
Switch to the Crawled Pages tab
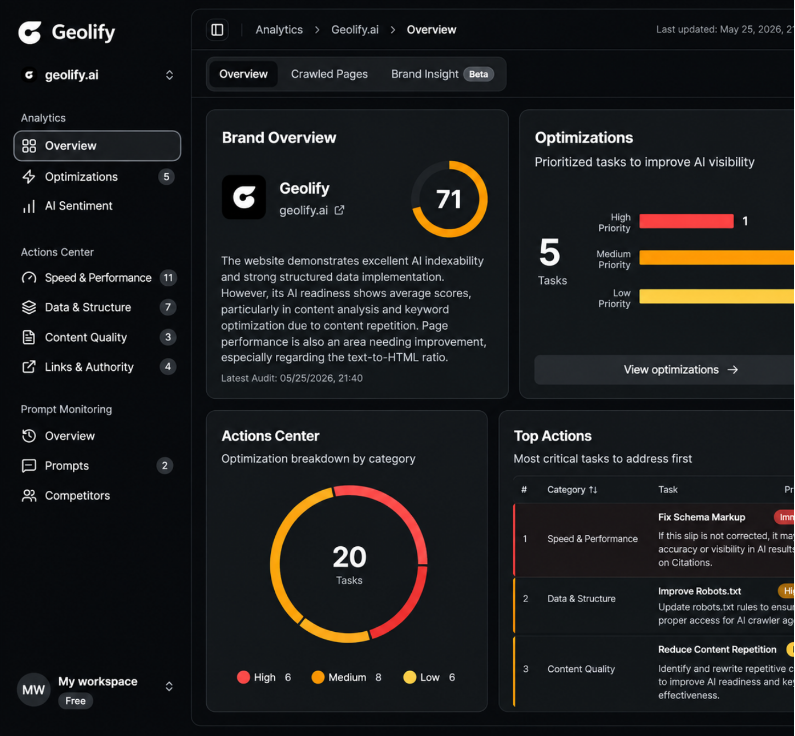pyautogui.click(x=330, y=74)
